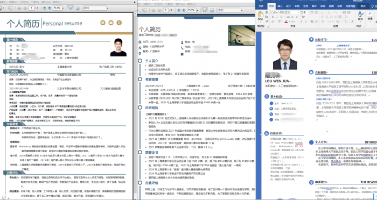
Task: Click the Cut scissors icon in Word
Action: [267, 13]
